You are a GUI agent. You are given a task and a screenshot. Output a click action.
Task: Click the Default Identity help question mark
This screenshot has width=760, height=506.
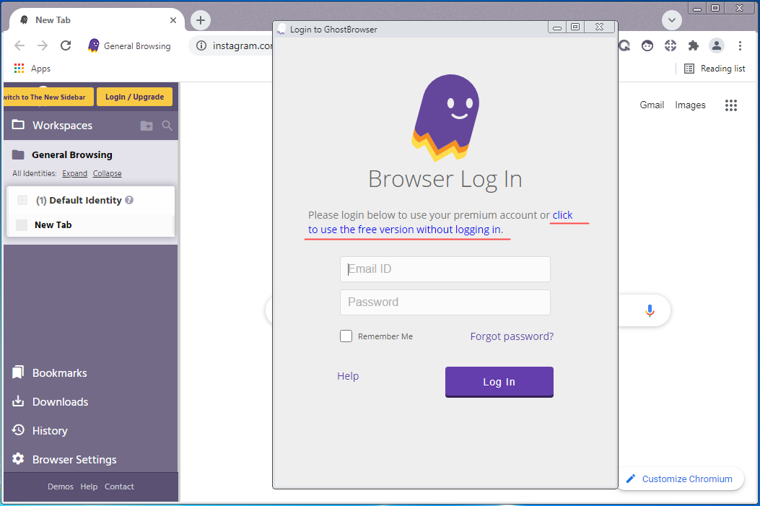pos(129,200)
